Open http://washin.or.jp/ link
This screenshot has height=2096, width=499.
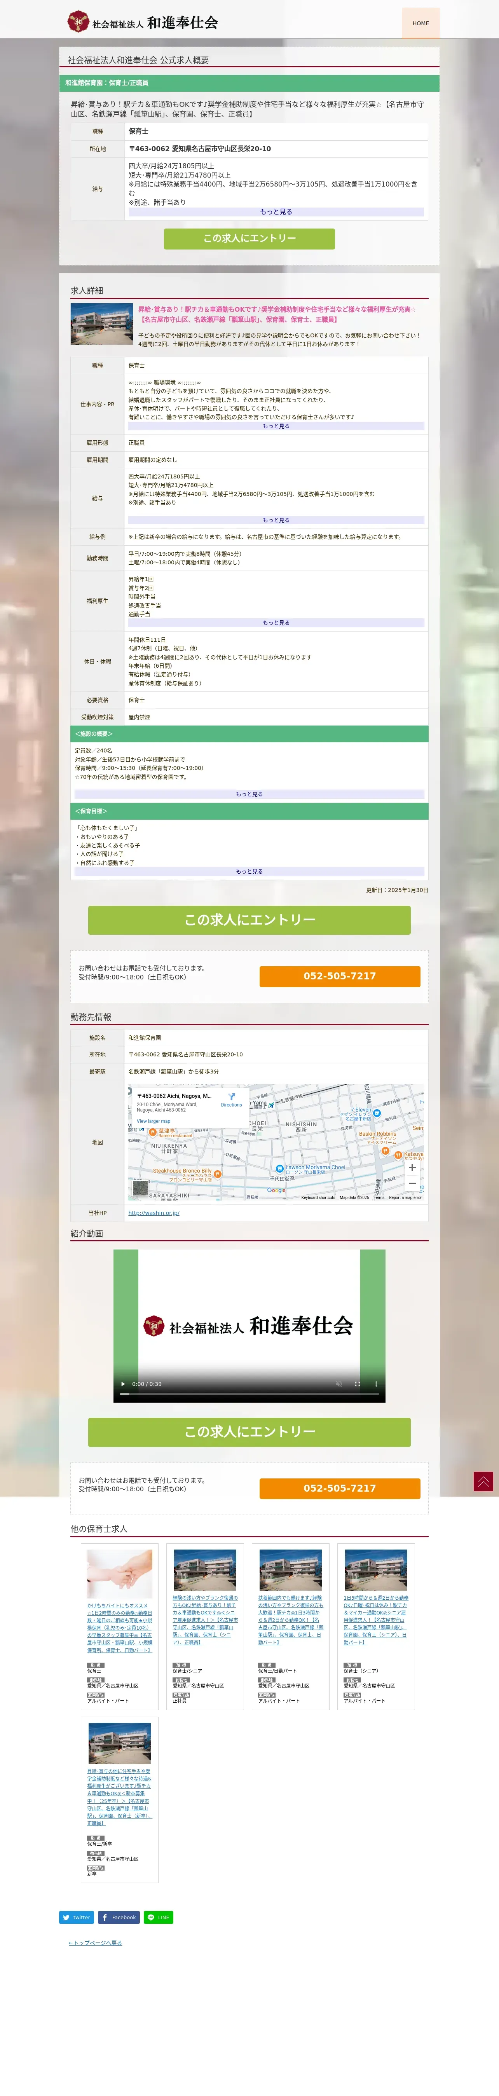point(154,1213)
